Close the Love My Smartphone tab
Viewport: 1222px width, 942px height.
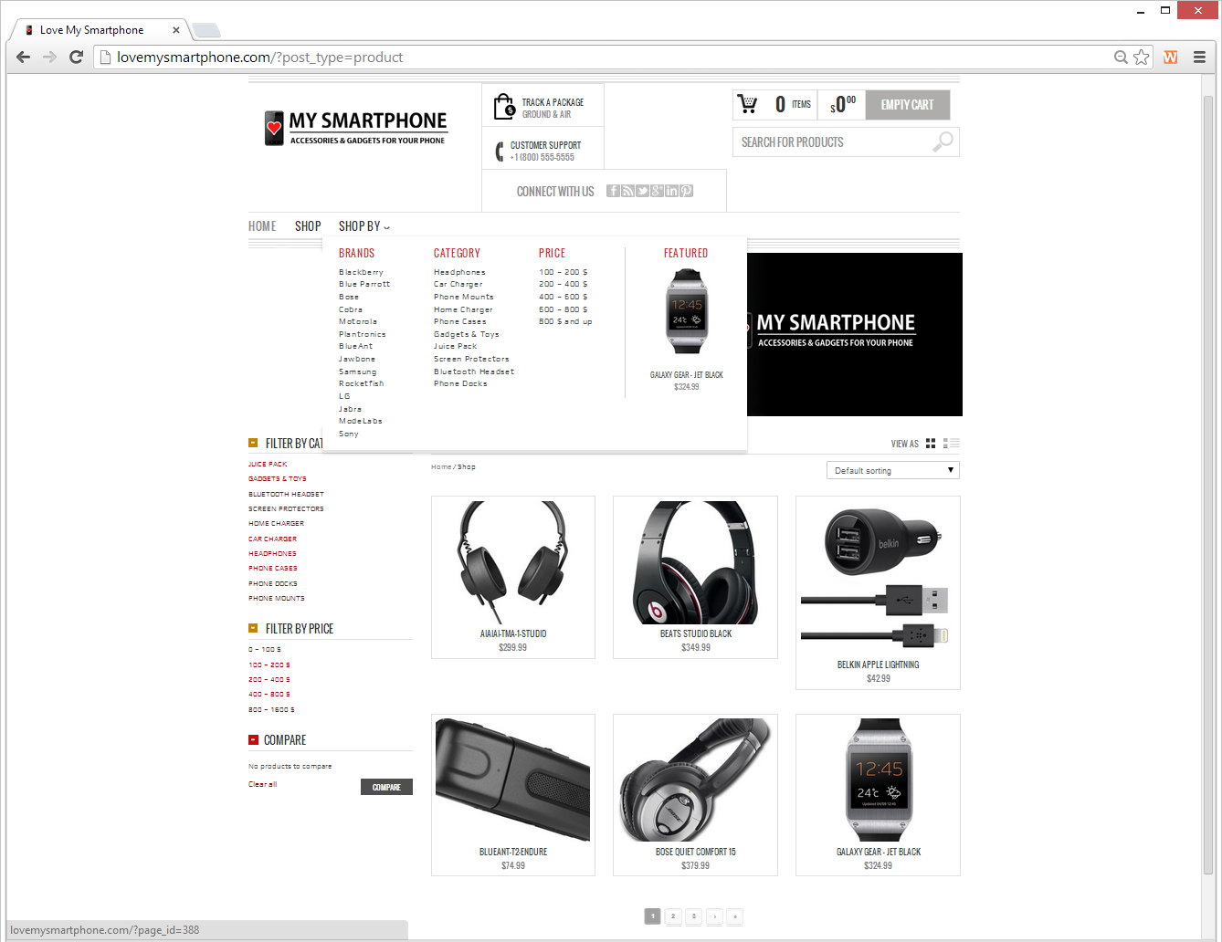click(176, 30)
